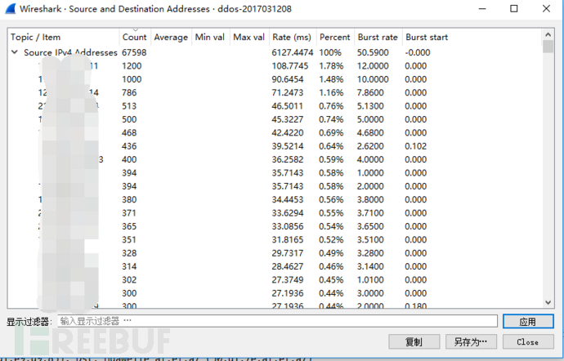Click the percent value 1.78%

tap(331, 66)
